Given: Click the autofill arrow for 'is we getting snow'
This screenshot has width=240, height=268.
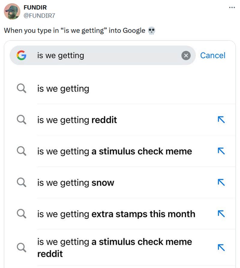Looking at the screenshot, I should [x=221, y=182].
